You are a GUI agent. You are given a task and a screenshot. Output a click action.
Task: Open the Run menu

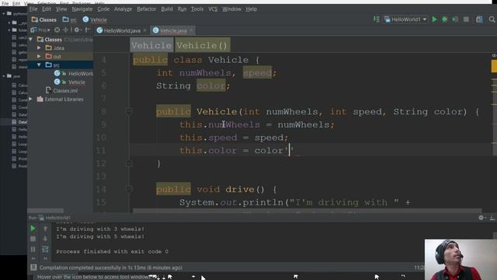(182, 9)
